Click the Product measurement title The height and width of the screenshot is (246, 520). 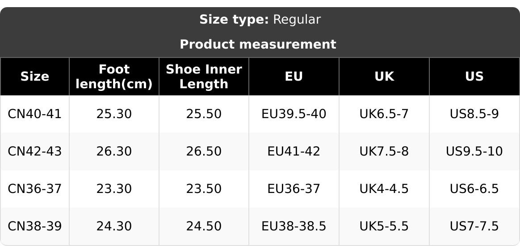point(258,45)
